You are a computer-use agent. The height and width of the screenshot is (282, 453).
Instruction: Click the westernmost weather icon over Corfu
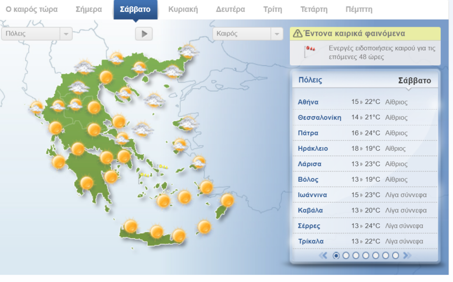click(37, 108)
